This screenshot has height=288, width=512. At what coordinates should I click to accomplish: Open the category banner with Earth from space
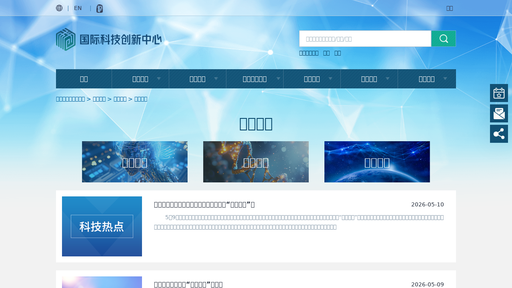(x=377, y=162)
